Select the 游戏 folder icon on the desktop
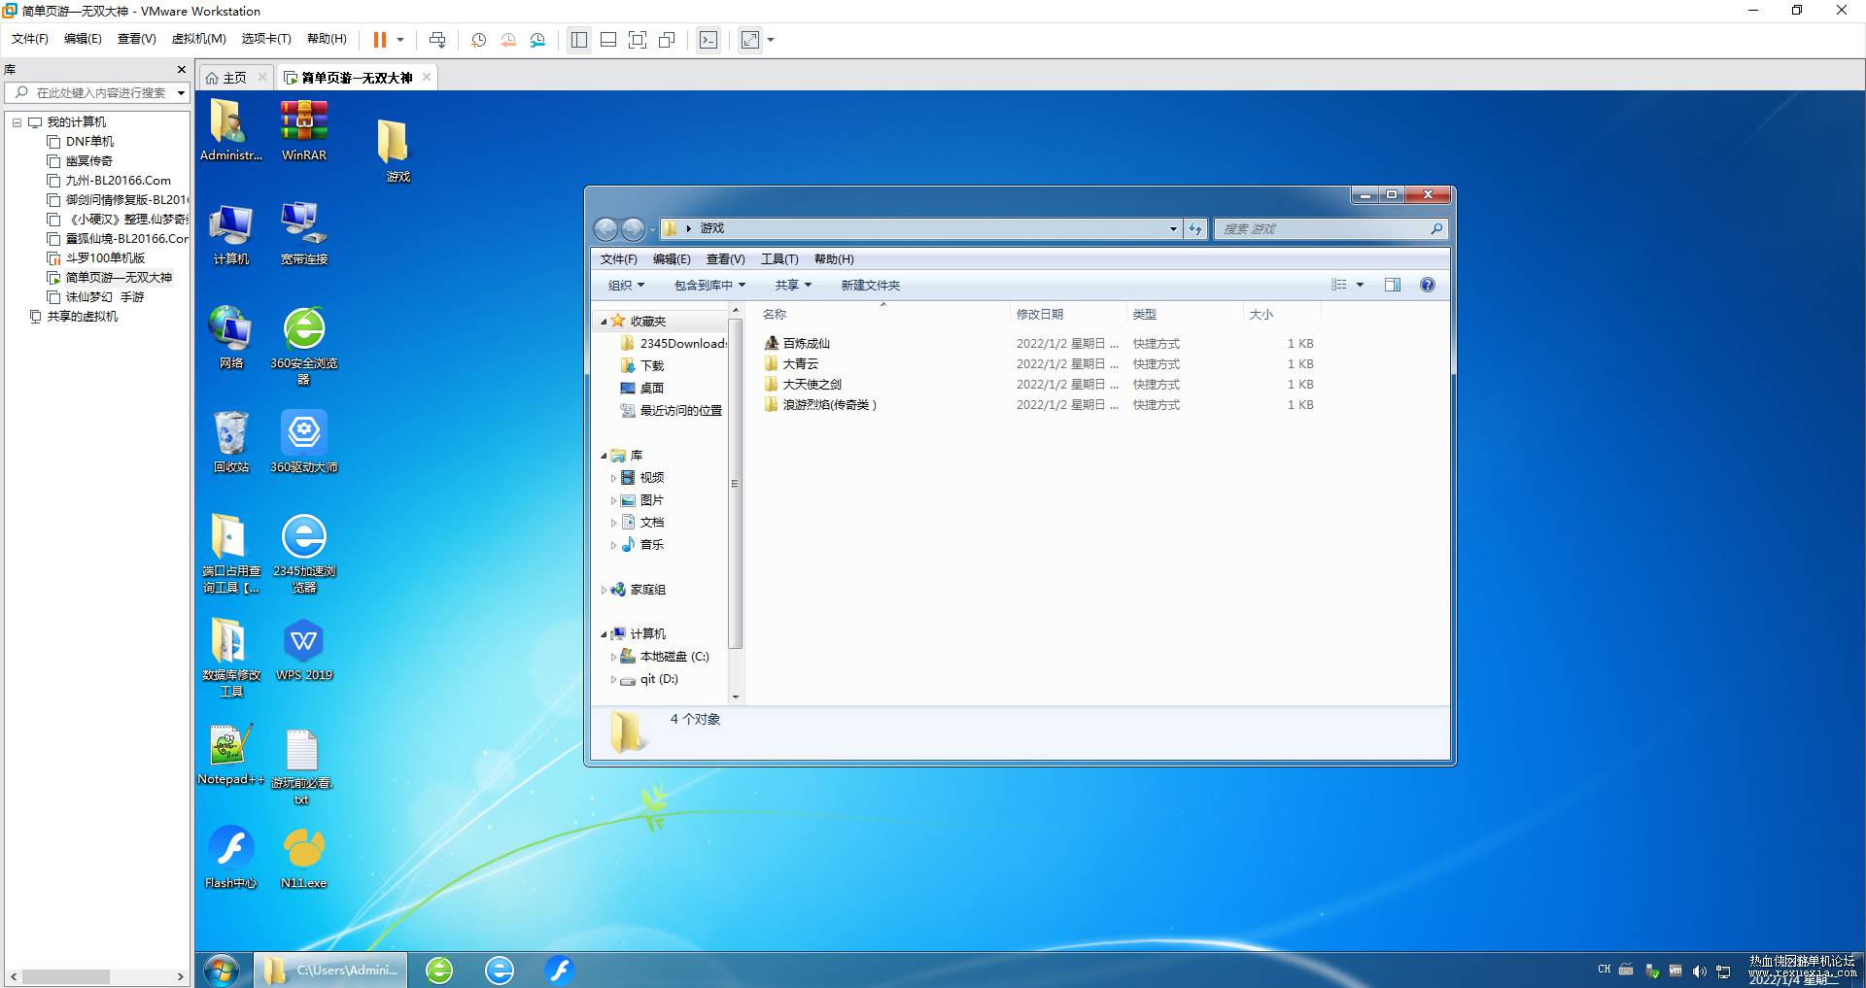Image resolution: width=1866 pixels, height=988 pixels. [397, 152]
